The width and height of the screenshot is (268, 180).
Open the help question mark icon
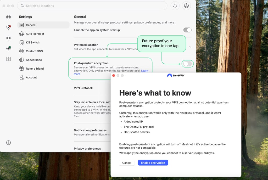tap(8, 143)
